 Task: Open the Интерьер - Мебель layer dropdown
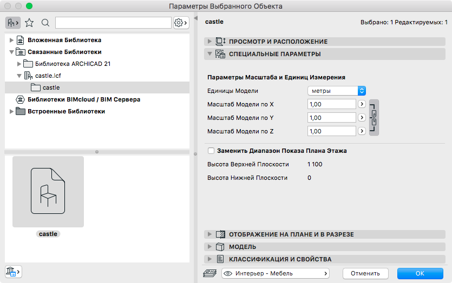point(276,273)
